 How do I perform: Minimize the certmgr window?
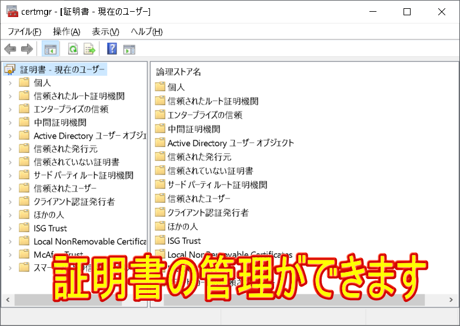(x=373, y=12)
